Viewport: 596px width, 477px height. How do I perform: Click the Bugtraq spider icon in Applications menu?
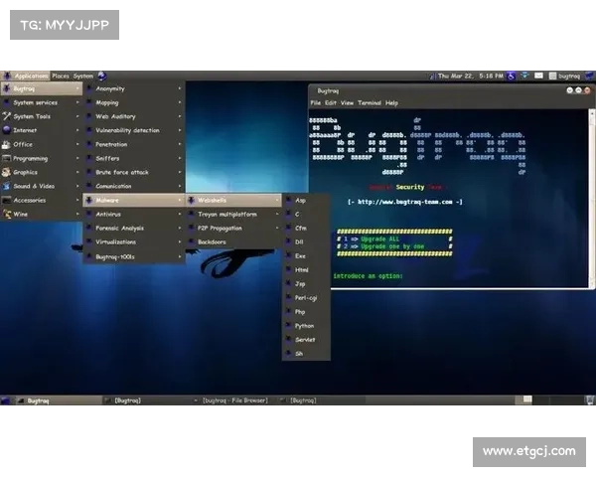7,88
